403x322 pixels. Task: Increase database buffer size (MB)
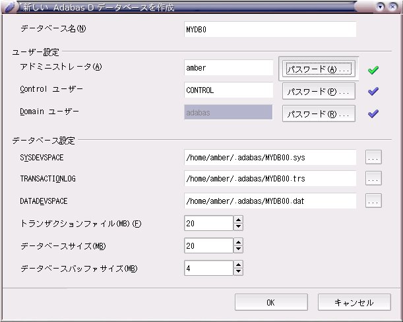coord(239,265)
